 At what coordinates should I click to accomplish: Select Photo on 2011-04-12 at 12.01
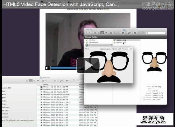click(56, 110)
